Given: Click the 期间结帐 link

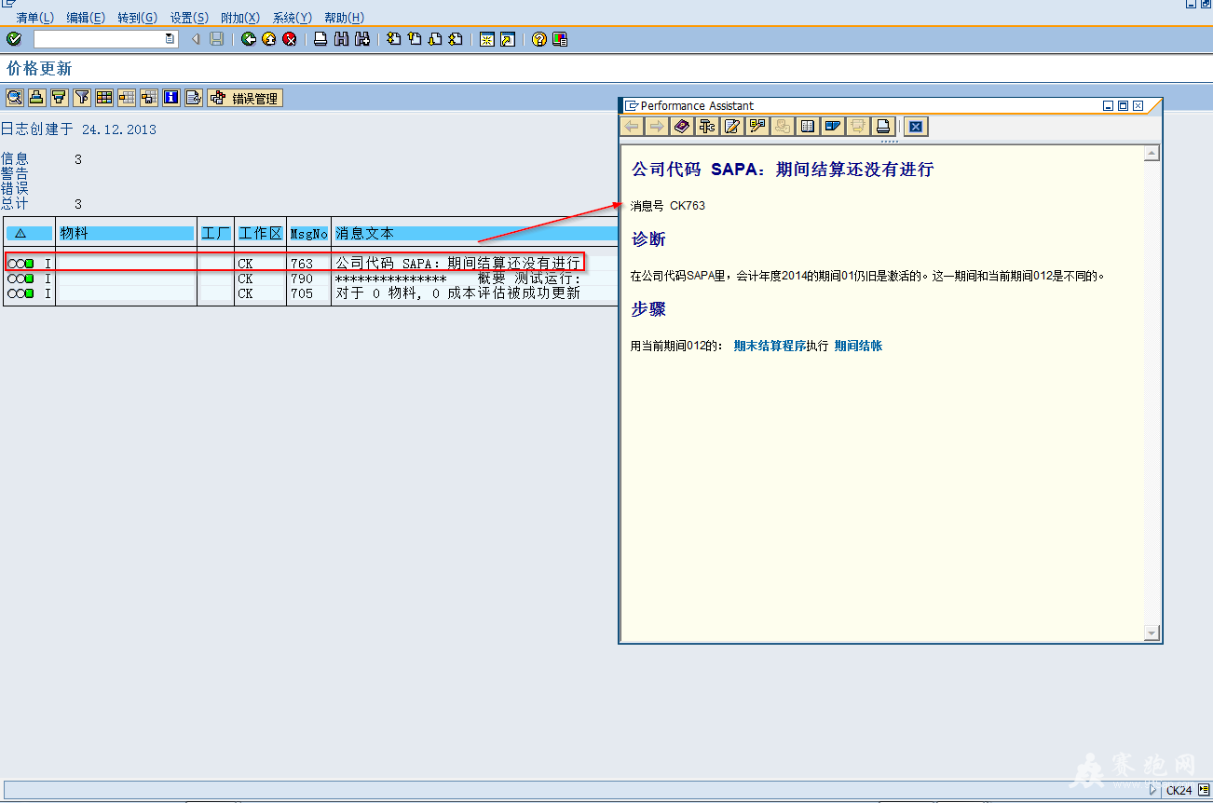Looking at the screenshot, I should click(858, 346).
